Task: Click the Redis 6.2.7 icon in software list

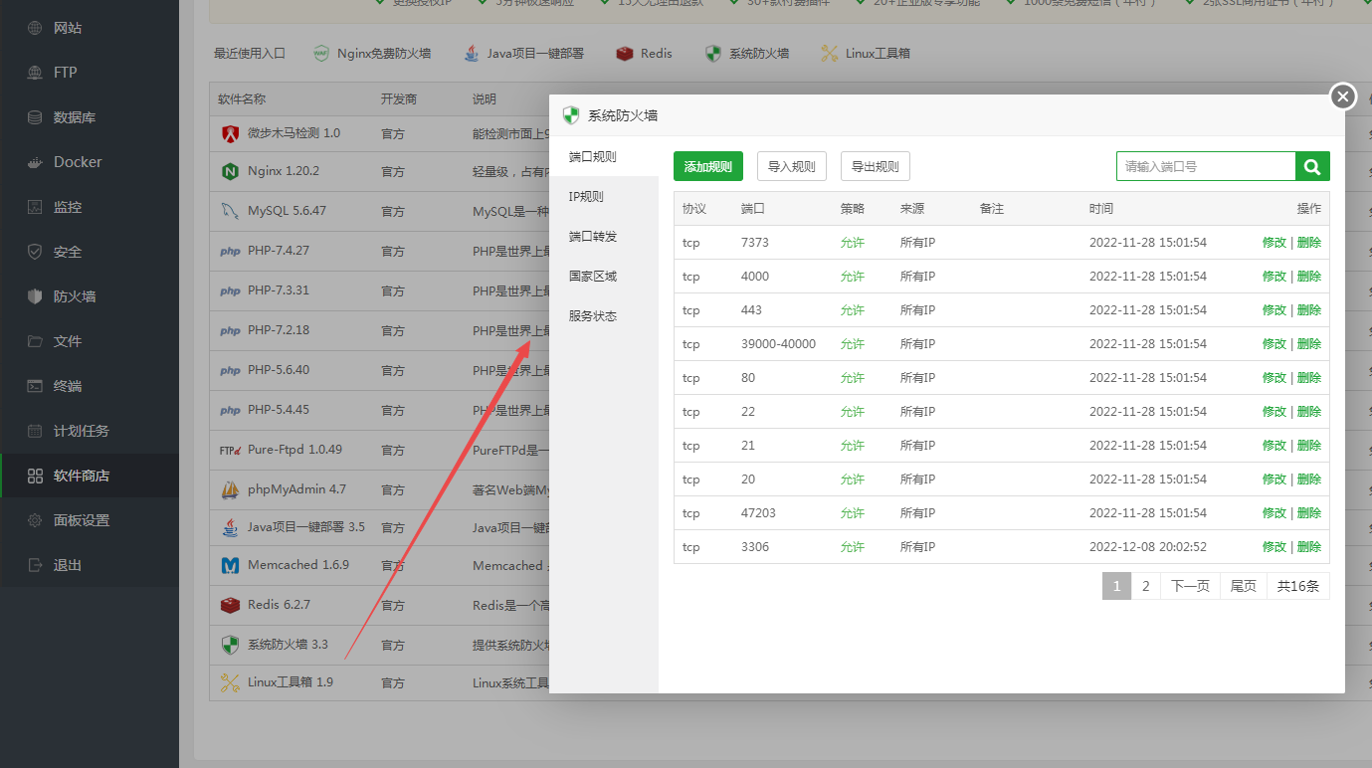Action: [230, 605]
